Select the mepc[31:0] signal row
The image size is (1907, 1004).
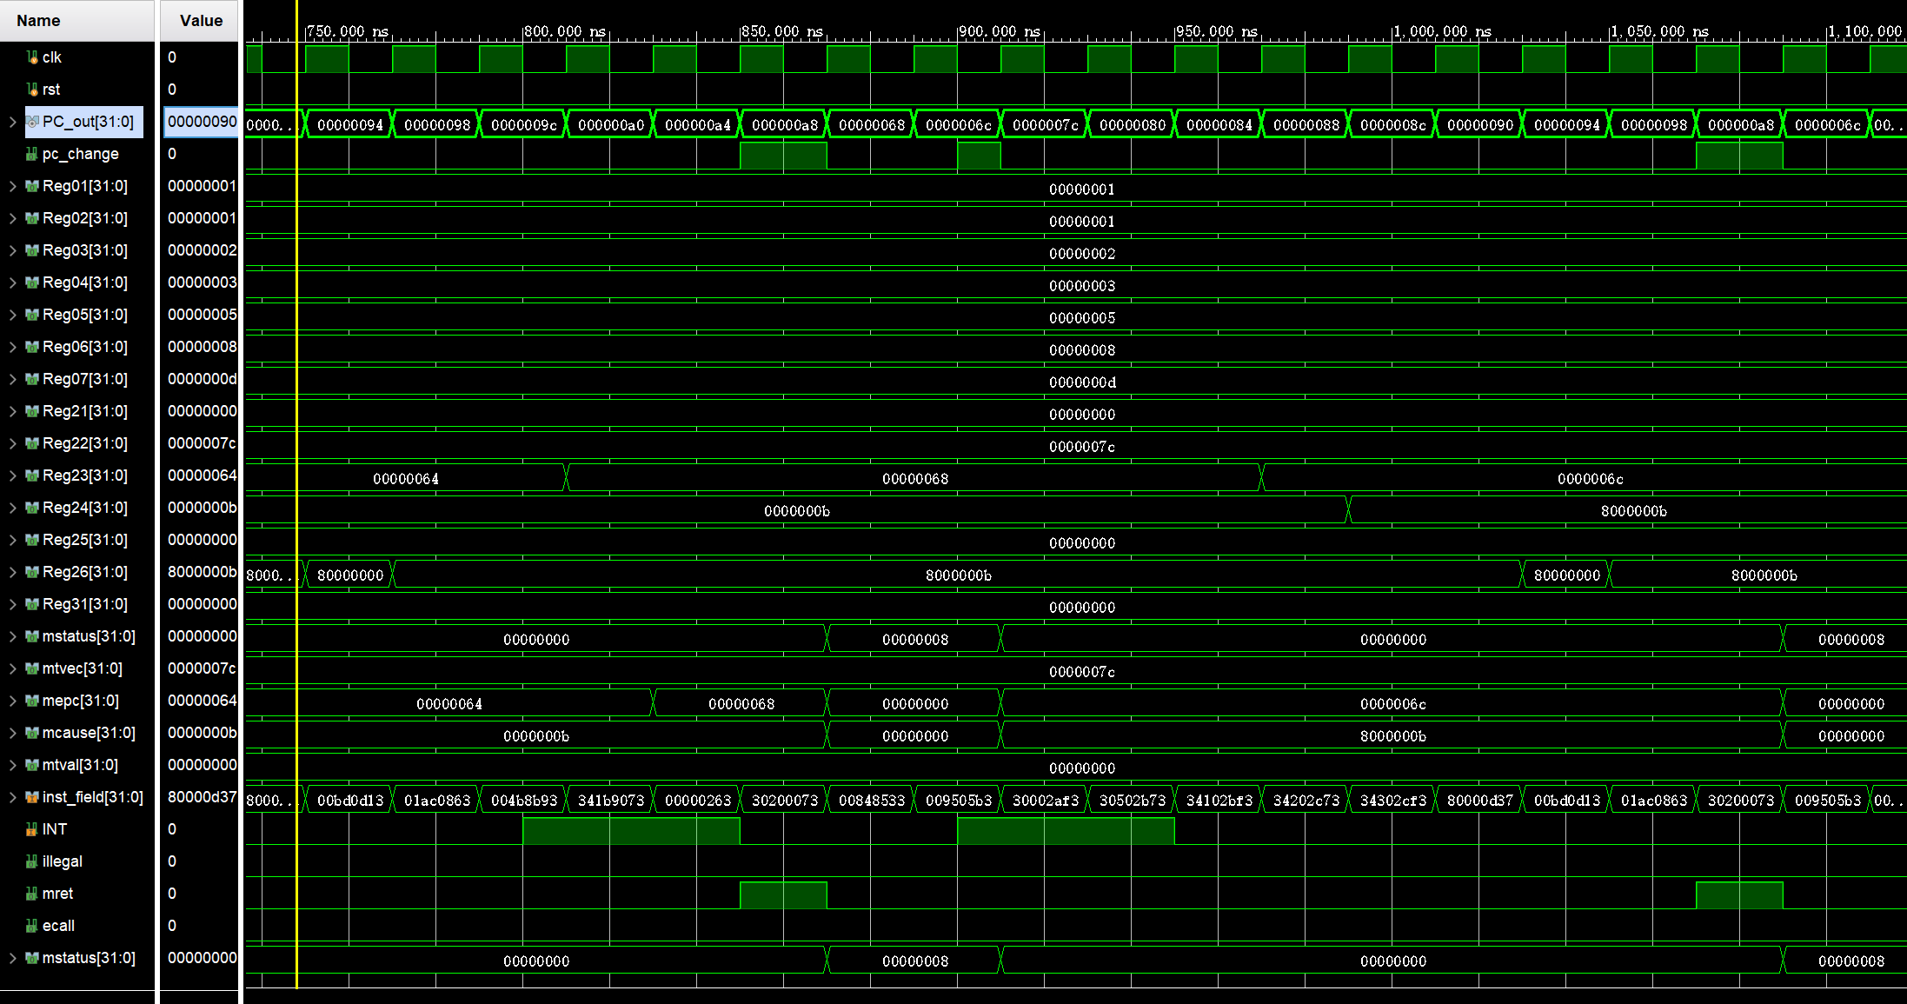click(x=80, y=701)
